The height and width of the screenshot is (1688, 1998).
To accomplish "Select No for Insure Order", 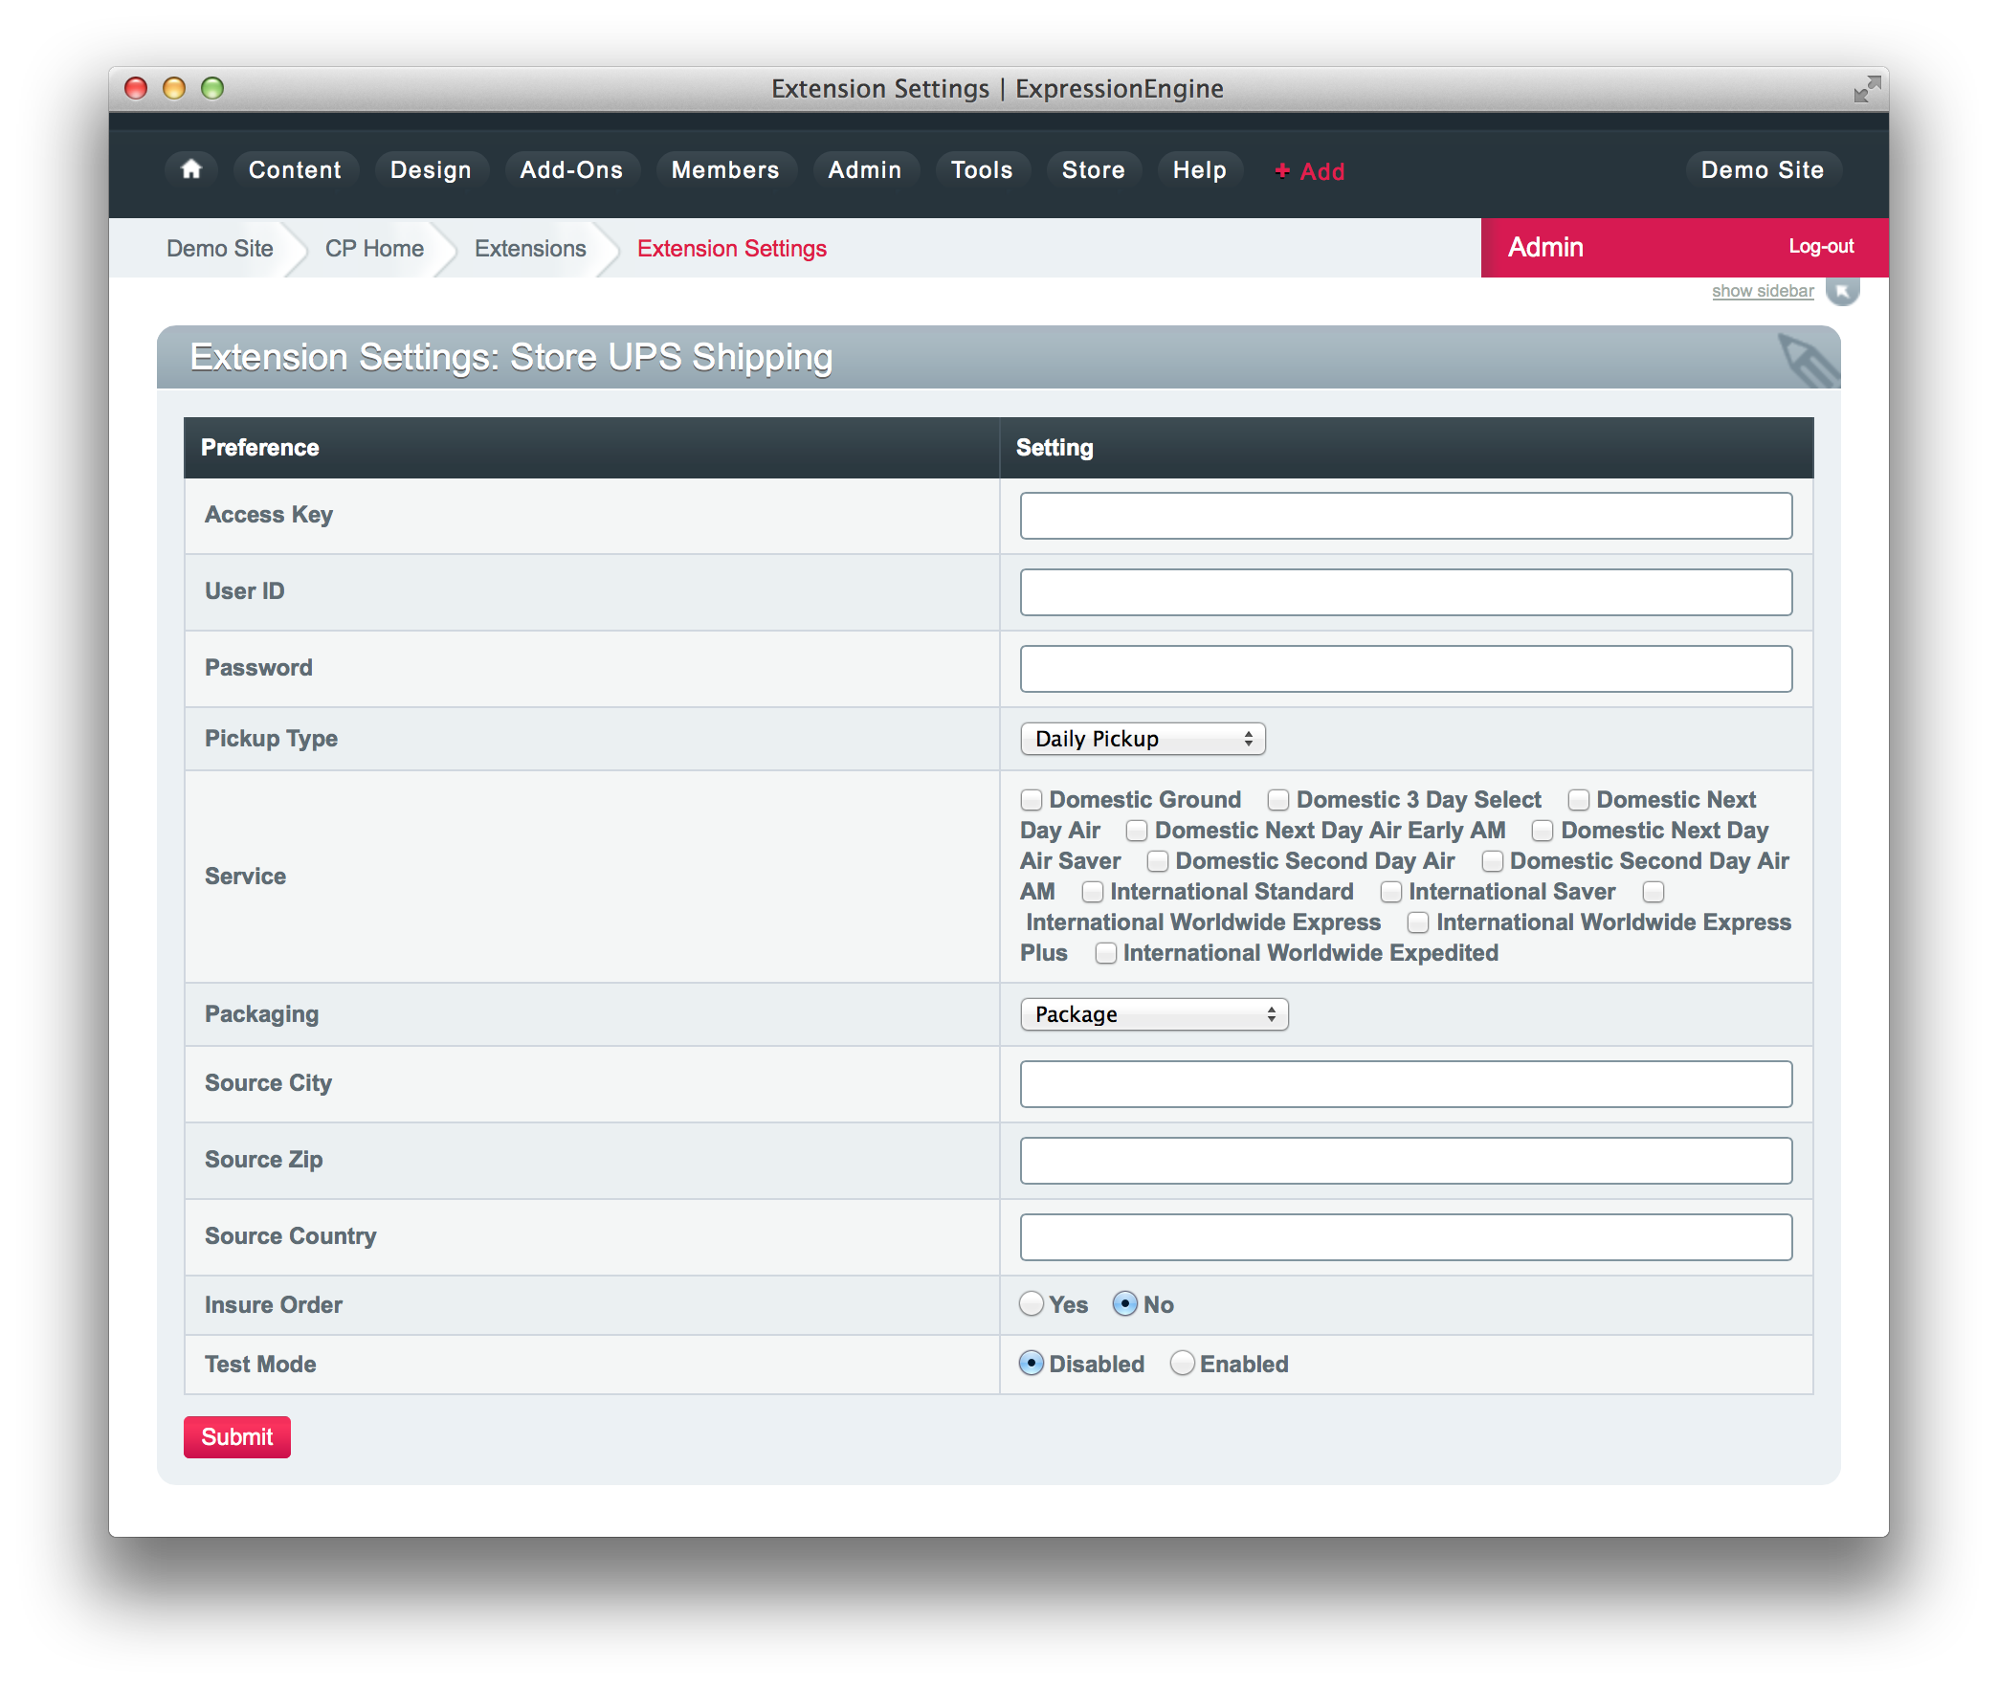I will 1125,1304.
